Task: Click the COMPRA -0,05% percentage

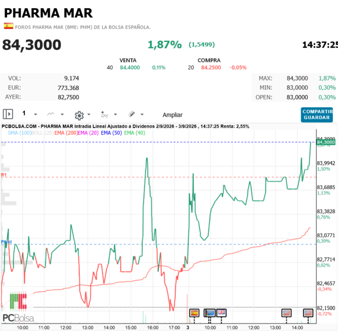Action: click(x=238, y=67)
